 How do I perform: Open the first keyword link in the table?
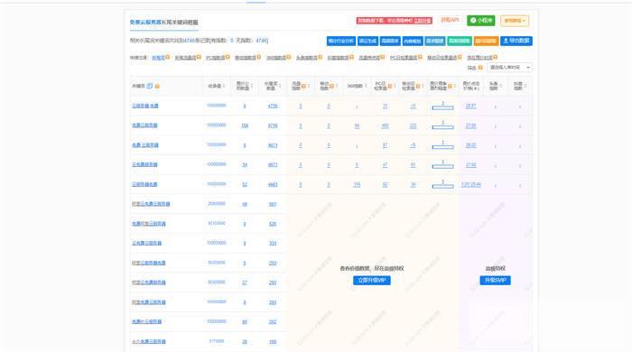pyautogui.click(x=145, y=106)
